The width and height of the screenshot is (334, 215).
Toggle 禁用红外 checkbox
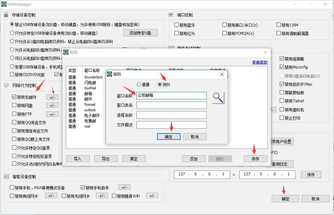coord(177,33)
